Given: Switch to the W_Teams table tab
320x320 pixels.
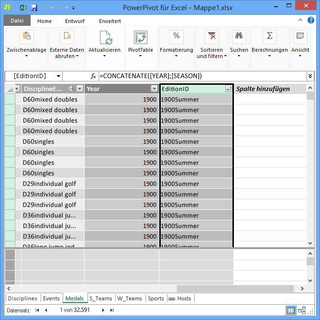Looking at the screenshot, I should tap(130, 298).
